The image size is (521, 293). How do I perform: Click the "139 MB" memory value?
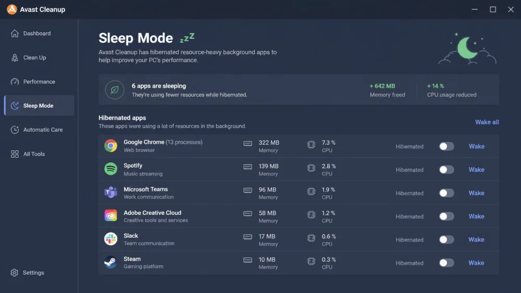click(x=268, y=166)
